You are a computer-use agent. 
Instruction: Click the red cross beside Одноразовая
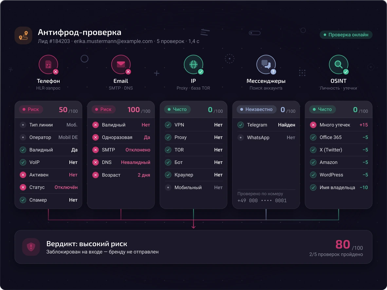coord(96,137)
